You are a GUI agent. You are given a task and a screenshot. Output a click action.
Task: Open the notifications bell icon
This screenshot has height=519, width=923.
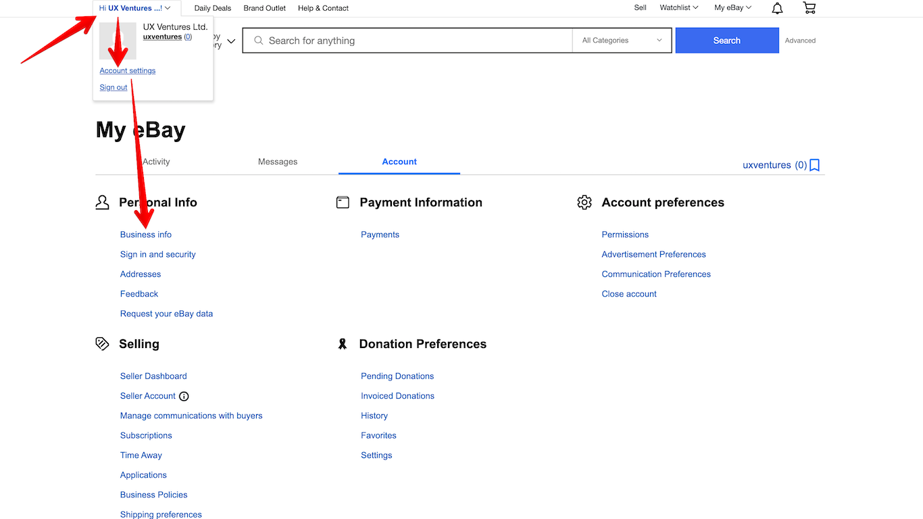click(777, 8)
